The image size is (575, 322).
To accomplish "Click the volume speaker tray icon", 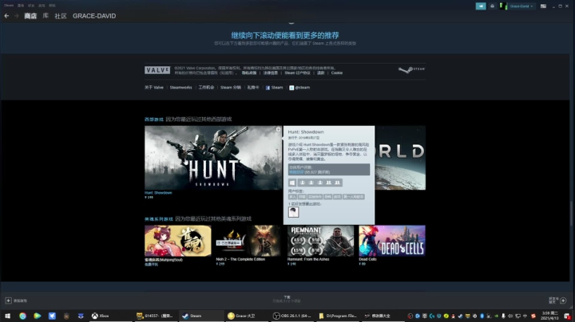I will (510, 316).
